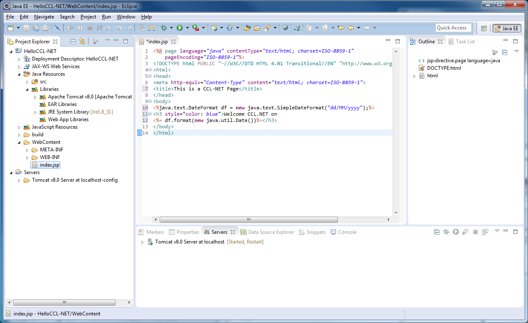This screenshot has width=528, height=323.
Task: Collapse the Java Resources tree node
Action: pyautogui.click(x=19, y=74)
